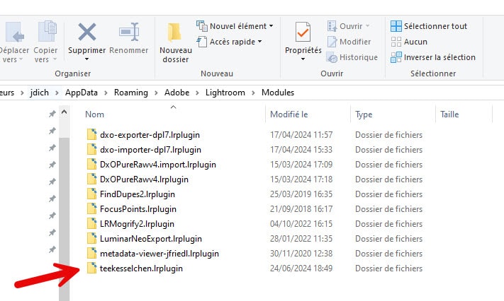Click the Copier vers icon
504x301 pixels.
pos(47,31)
